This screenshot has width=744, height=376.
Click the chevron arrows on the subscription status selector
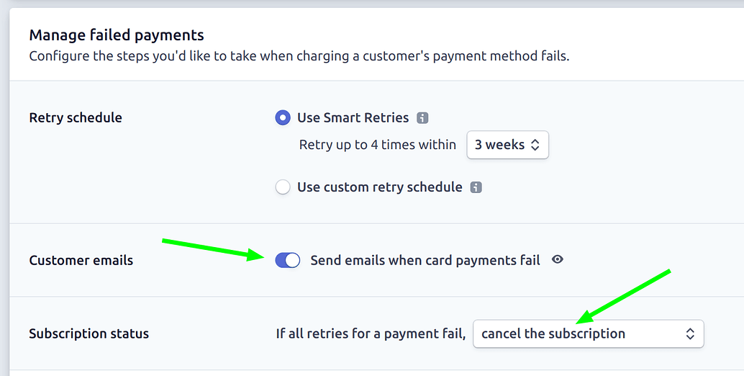coord(689,334)
